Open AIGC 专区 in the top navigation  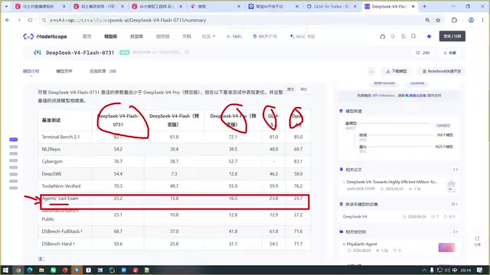point(302,37)
